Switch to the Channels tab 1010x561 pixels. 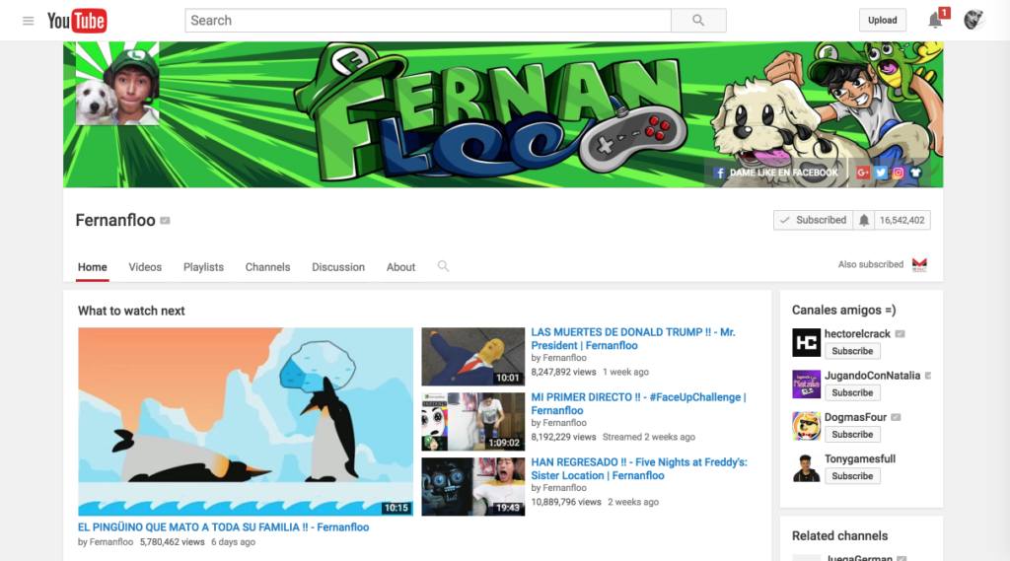267,267
